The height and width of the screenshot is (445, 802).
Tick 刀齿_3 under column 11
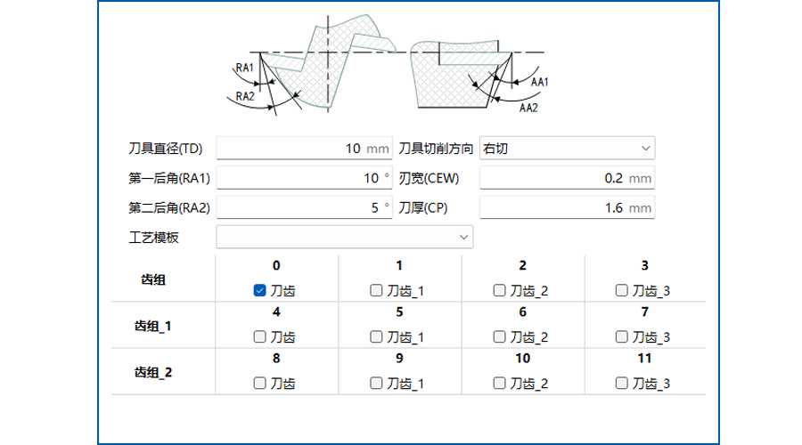pyautogui.click(x=621, y=384)
